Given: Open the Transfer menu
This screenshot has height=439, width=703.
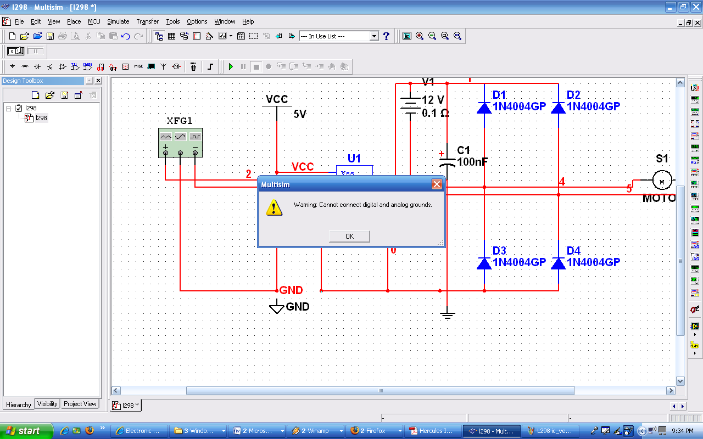Looking at the screenshot, I should coord(147,21).
